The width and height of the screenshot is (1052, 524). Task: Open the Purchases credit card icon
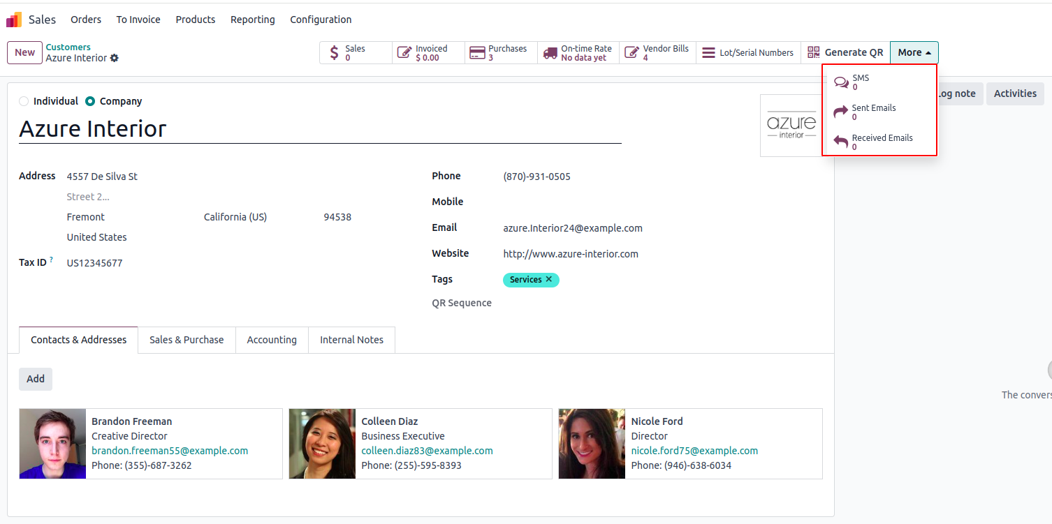(x=477, y=53)
